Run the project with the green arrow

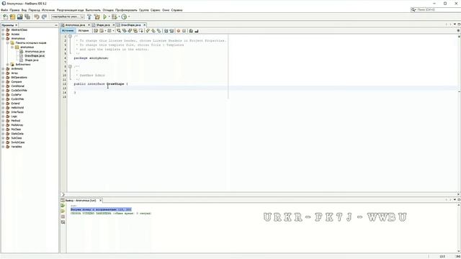click(x=104, y=17)
